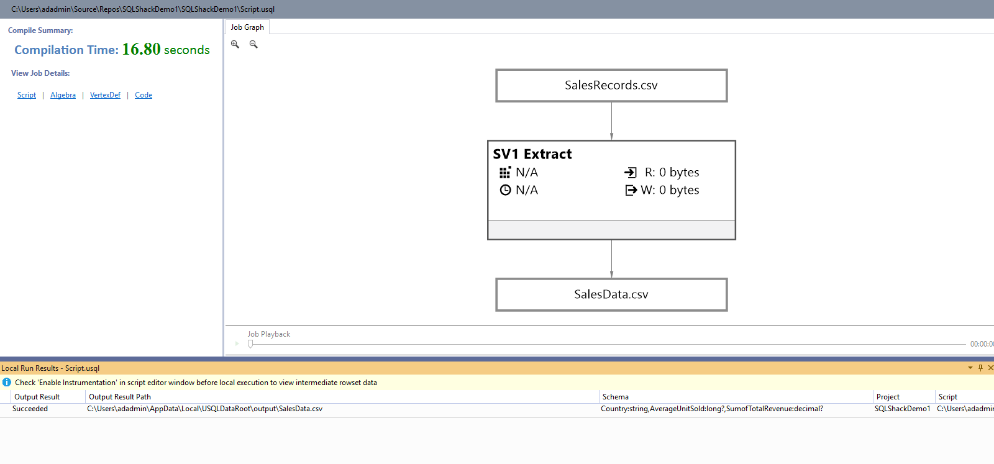Select the SalesRecords.csv input node
The width and height of the screenshot is (994, 464).
point(611,85)
